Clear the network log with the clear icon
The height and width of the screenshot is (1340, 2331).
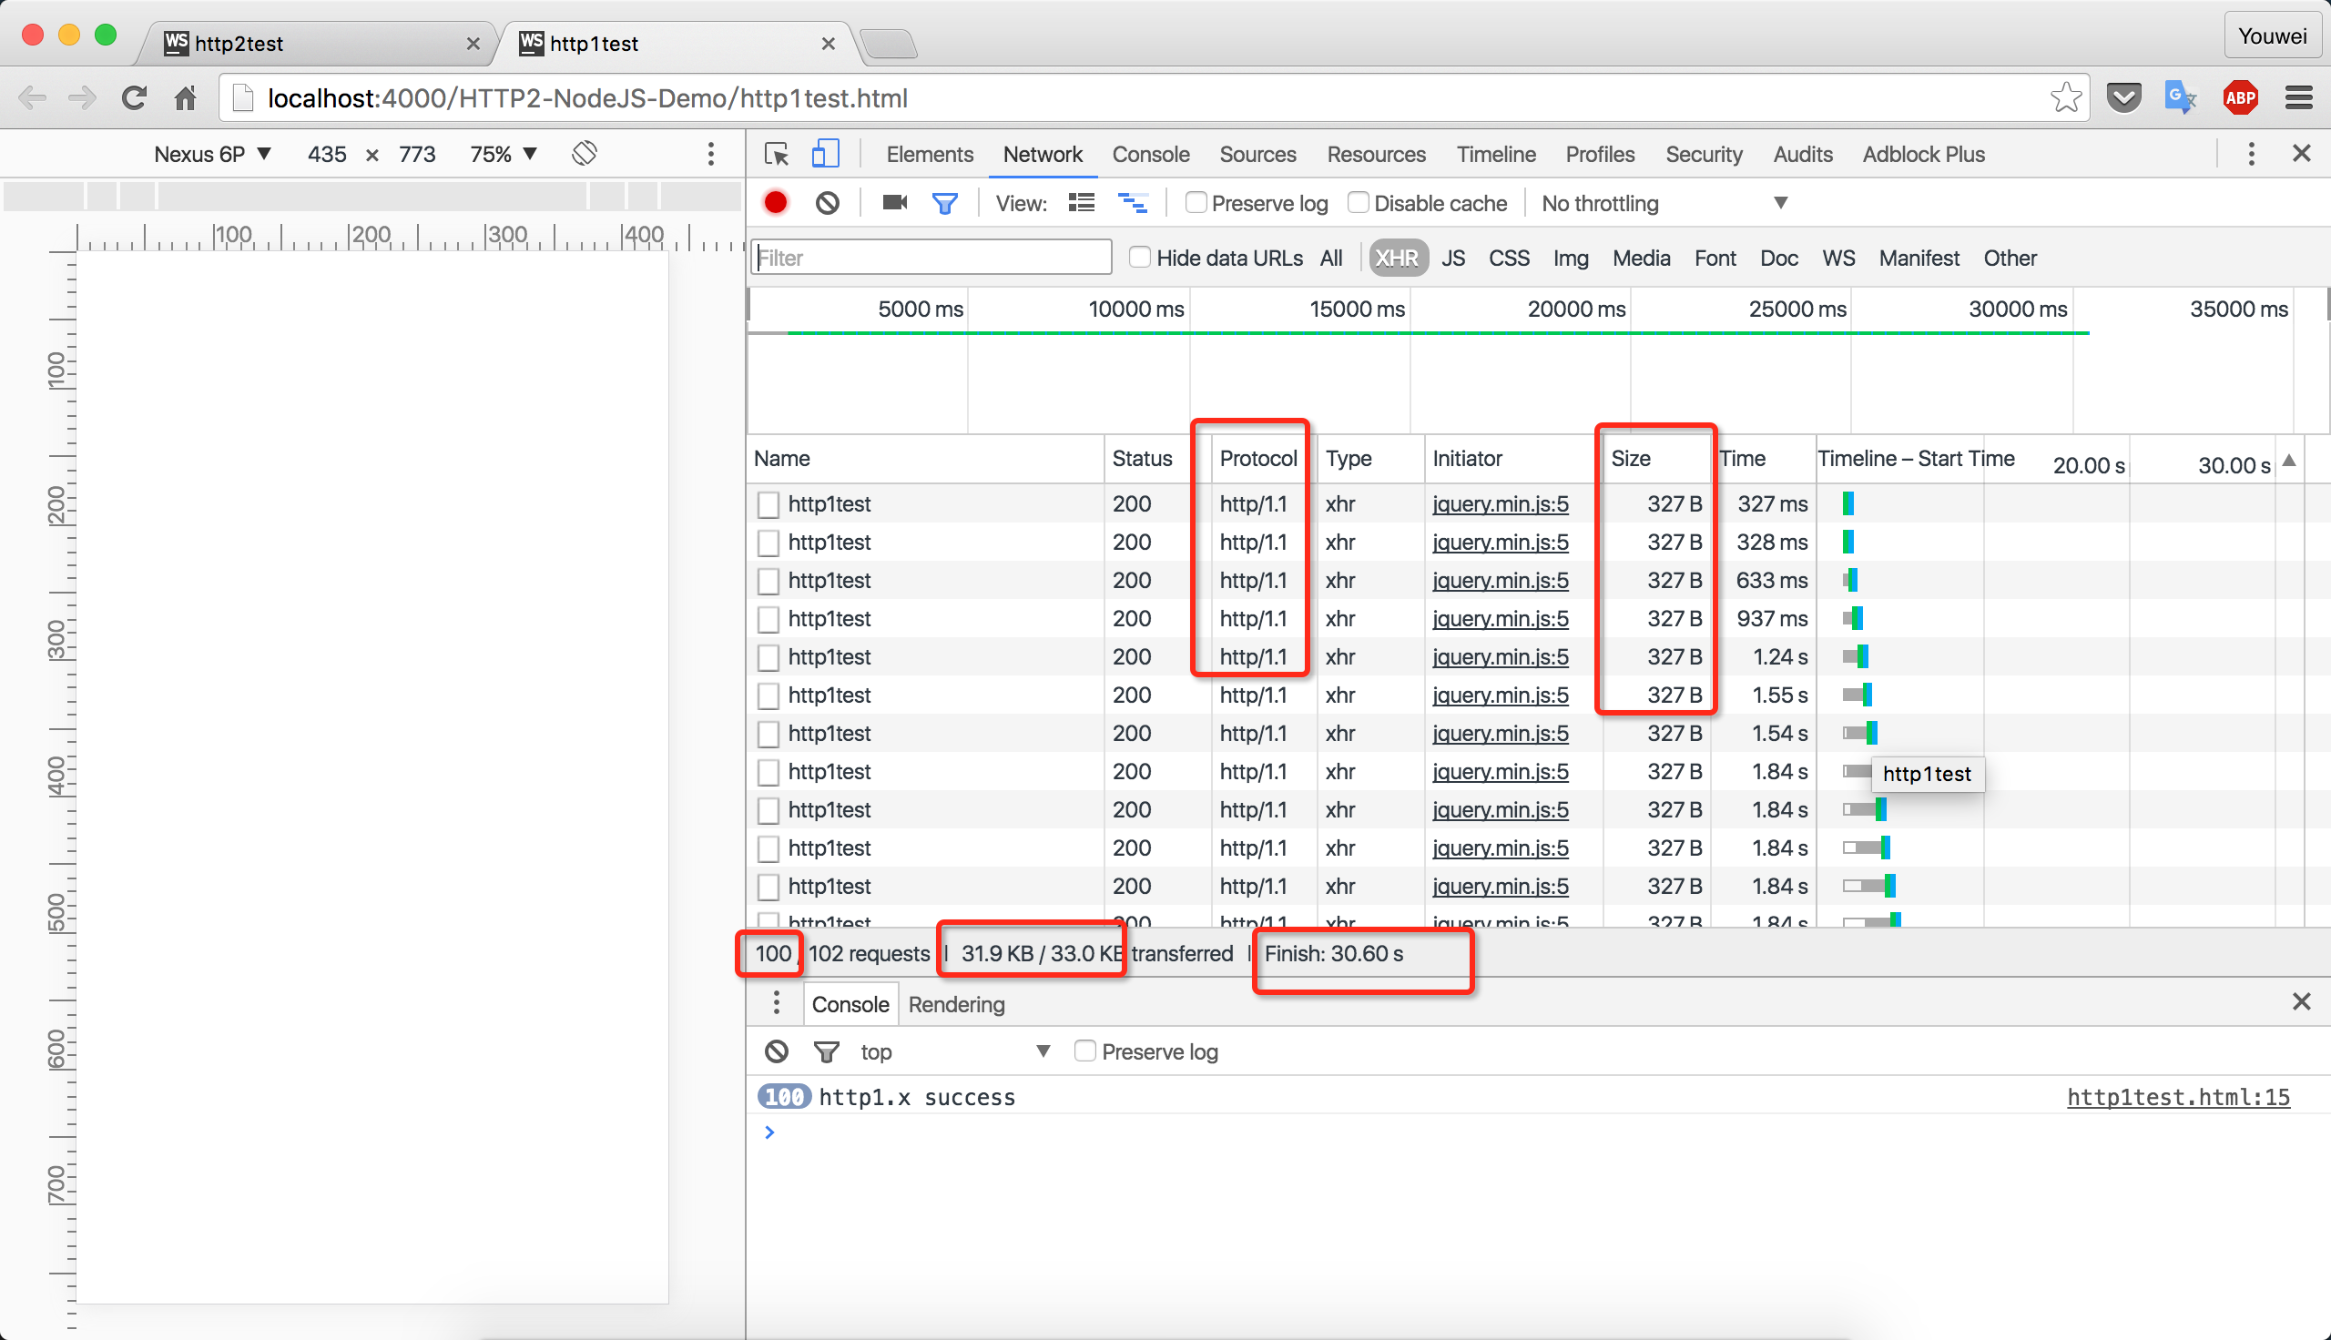[827, 202]
